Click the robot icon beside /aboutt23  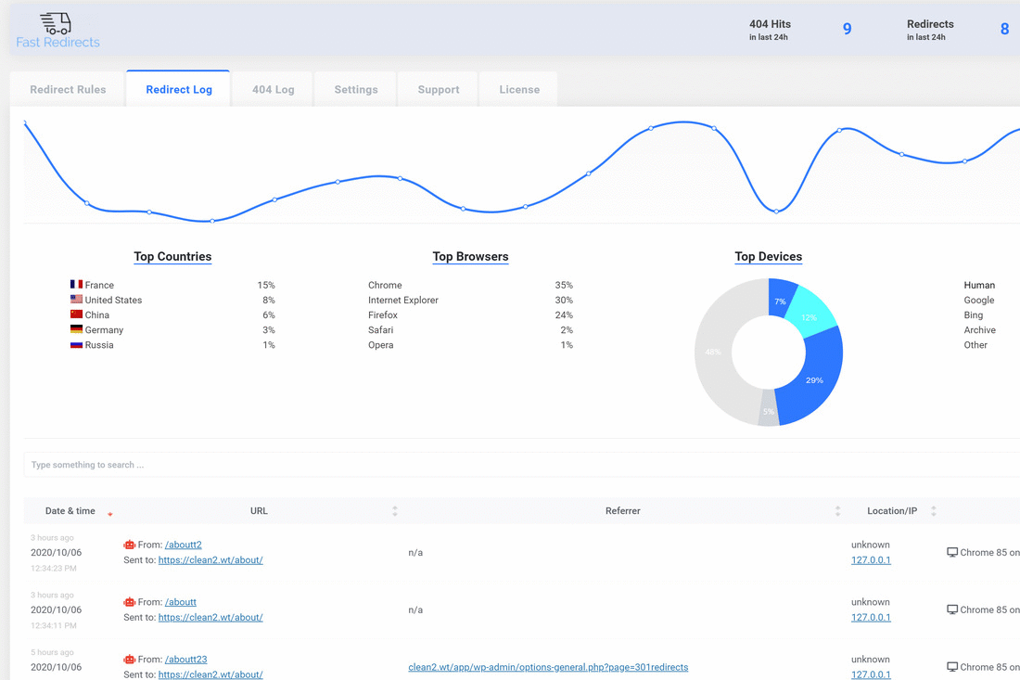[129, 660]
